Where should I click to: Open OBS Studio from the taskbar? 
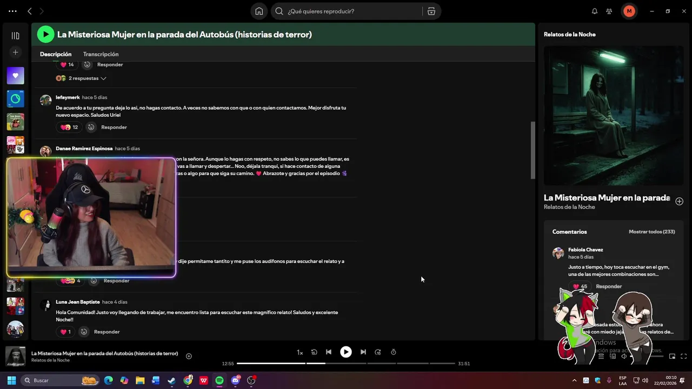tap(251, 380)
